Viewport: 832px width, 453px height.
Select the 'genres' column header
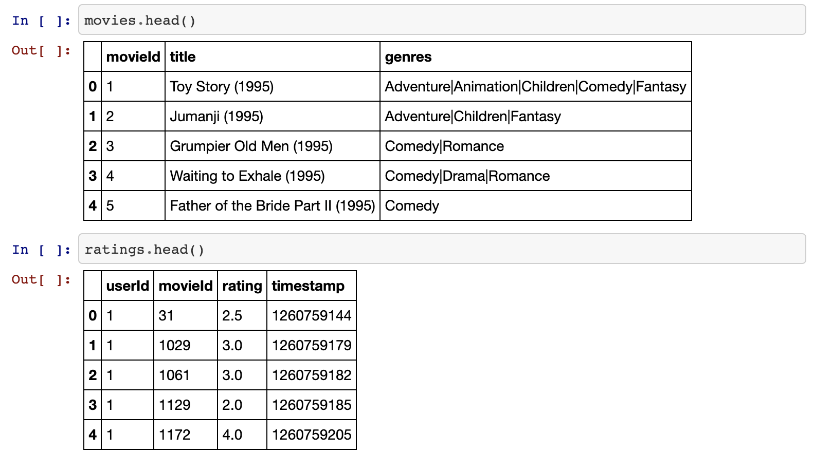(x=408, y=57)
